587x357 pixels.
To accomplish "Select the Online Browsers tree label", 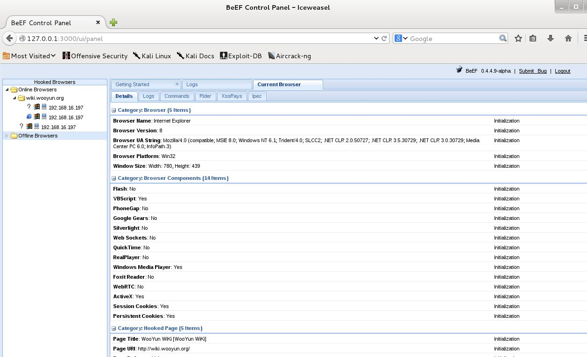I will (37, 89).
